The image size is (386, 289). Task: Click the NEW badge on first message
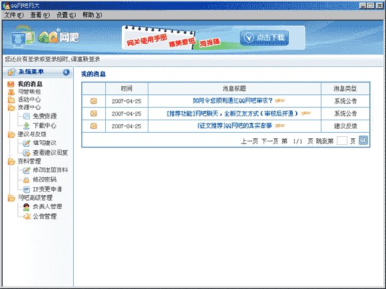tap(280, 100)
